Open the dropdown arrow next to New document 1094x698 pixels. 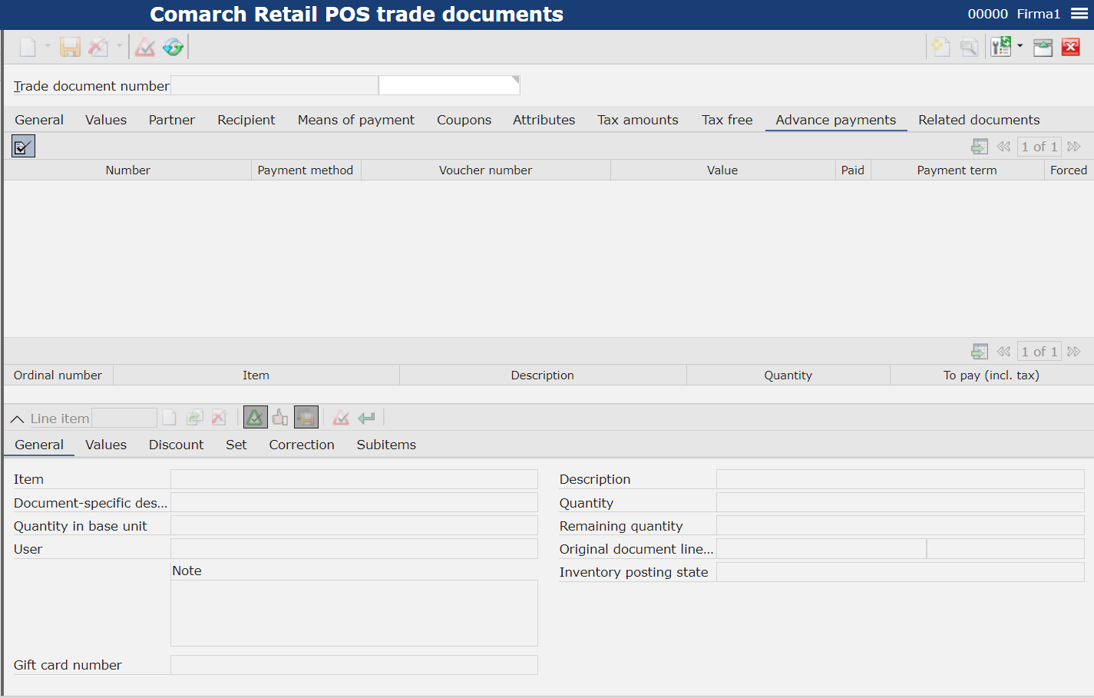click(x=48, y=46)
